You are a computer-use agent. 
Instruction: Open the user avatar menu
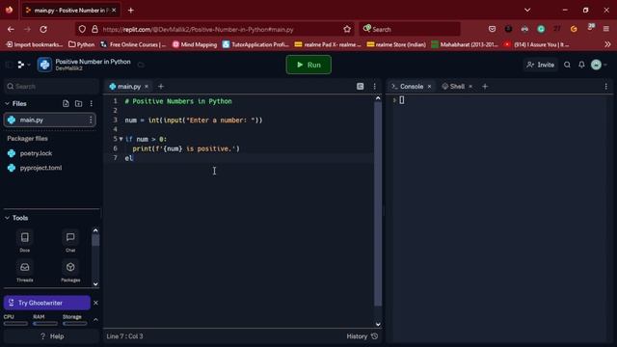[x=599, y=65]
